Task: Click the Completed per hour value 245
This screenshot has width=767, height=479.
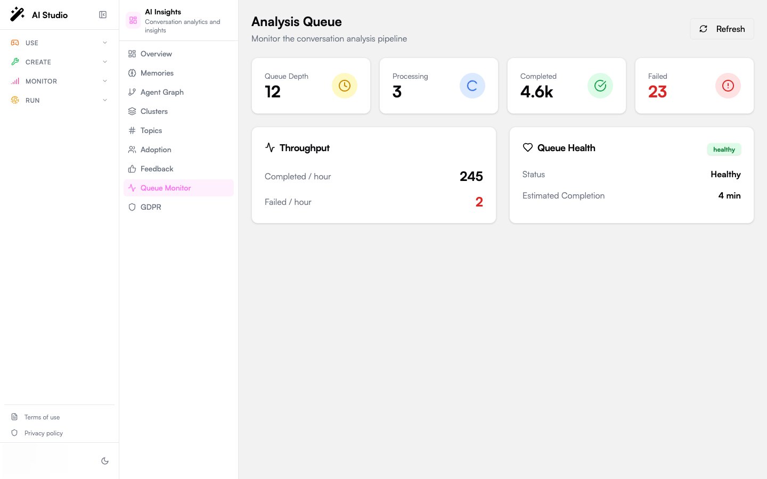Action: click(x=471, y=176)
